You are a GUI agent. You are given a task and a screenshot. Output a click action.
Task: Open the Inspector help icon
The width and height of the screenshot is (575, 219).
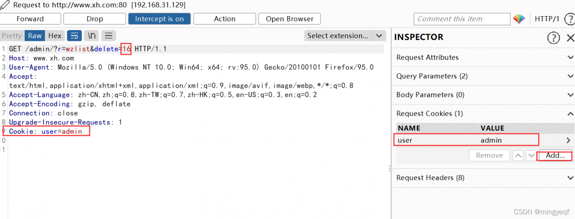coord(553,38)
